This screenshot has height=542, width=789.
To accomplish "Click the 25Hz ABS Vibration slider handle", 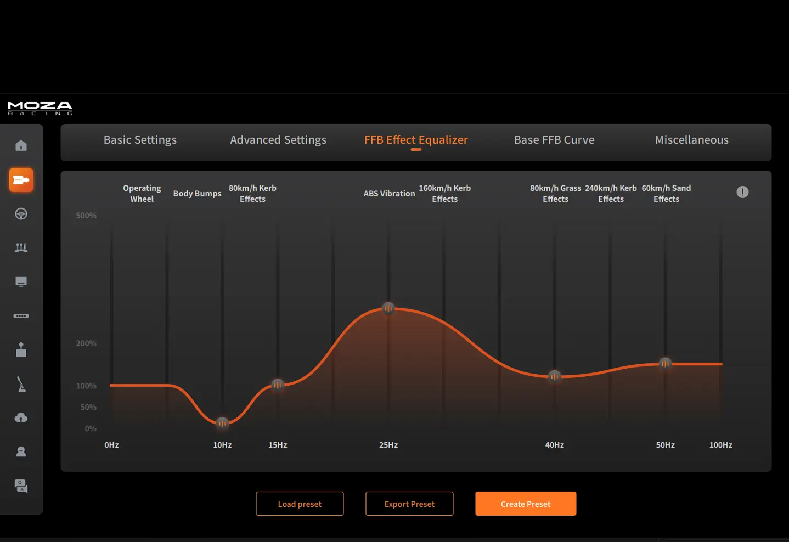I will point(388,308).
